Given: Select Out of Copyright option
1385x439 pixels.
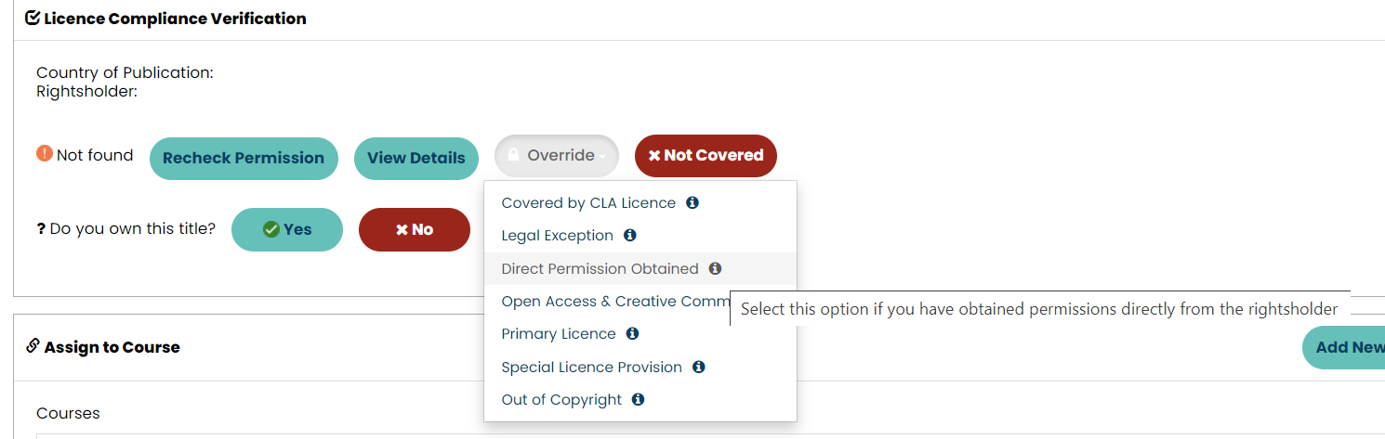Looking at the screenshot, I should click(x=561, y=400).
